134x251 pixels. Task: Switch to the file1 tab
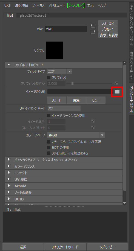coord(10,15)
